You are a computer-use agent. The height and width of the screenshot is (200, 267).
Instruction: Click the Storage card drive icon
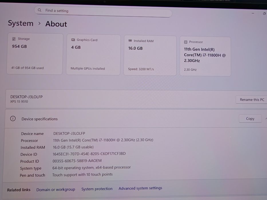click(x=14, y=39)
